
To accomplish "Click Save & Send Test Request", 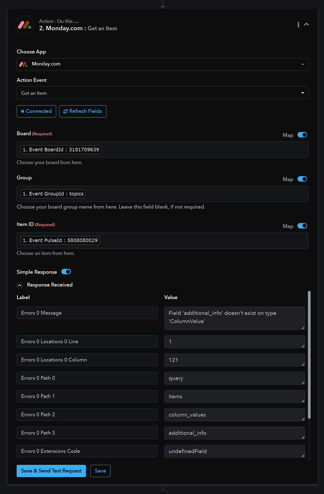I will point(51,471).
